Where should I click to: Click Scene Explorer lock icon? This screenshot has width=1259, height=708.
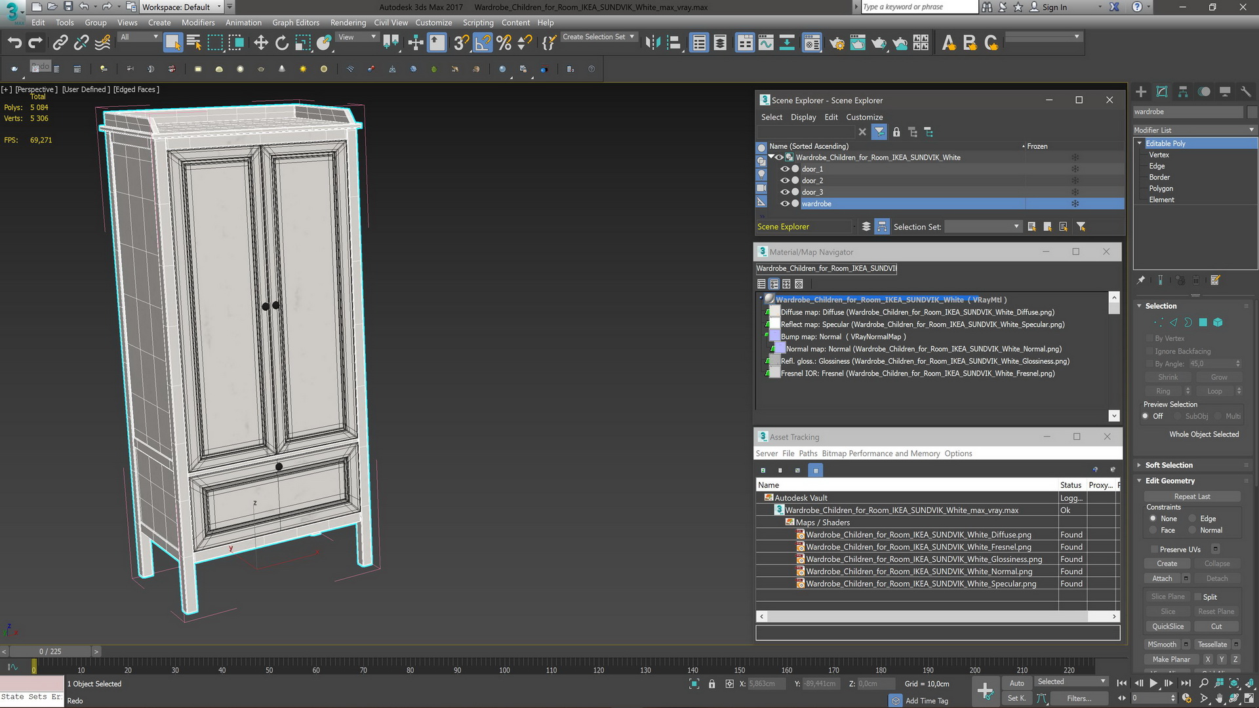pos(896,132)
